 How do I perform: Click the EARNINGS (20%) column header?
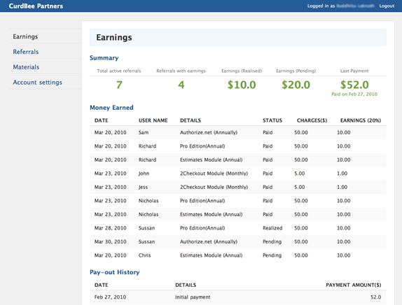361,120
